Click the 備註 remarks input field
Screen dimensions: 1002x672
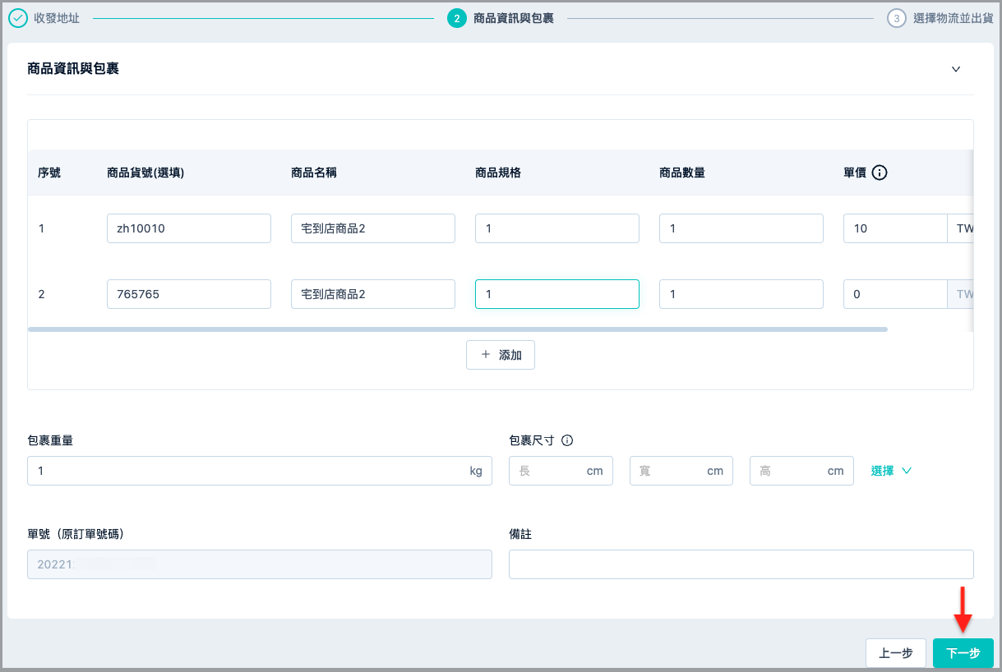(741, 564)
